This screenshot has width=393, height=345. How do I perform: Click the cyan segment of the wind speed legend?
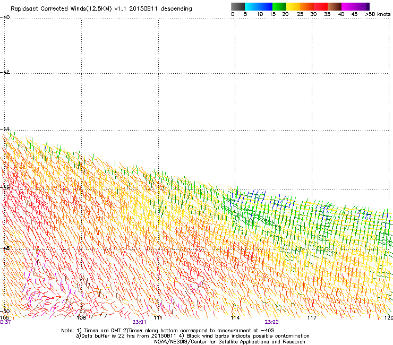click(252, 6)
